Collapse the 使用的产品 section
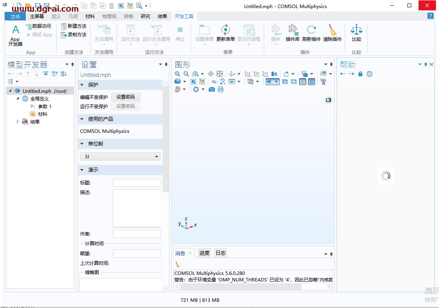 (82, 119)
